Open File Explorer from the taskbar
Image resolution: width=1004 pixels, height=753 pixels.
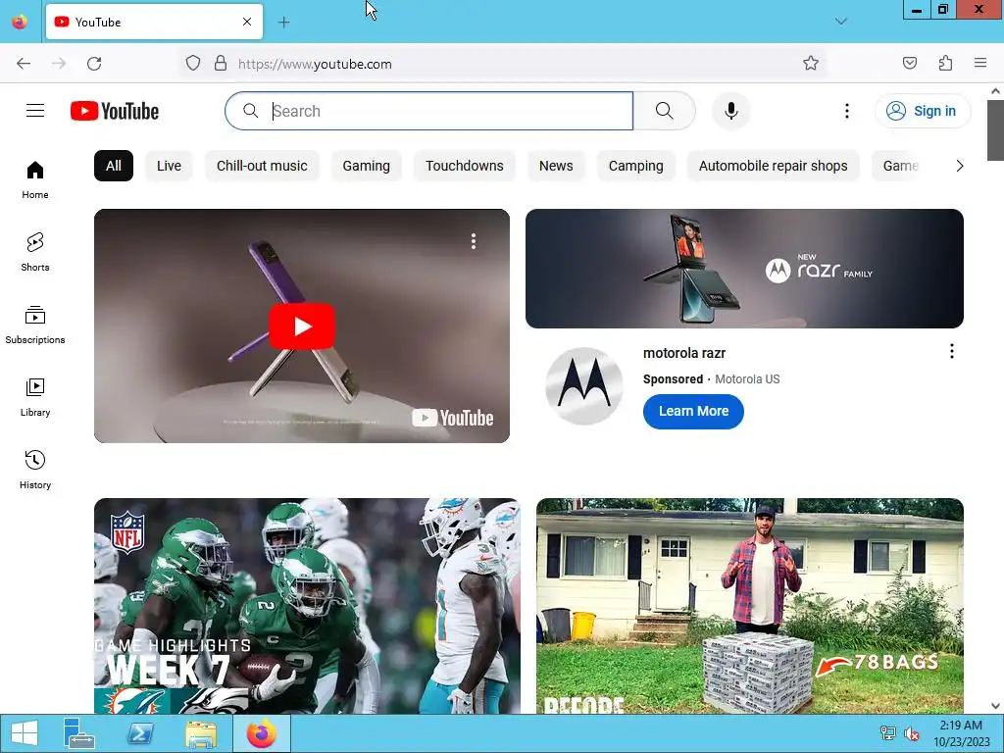(x=200, y=733)
